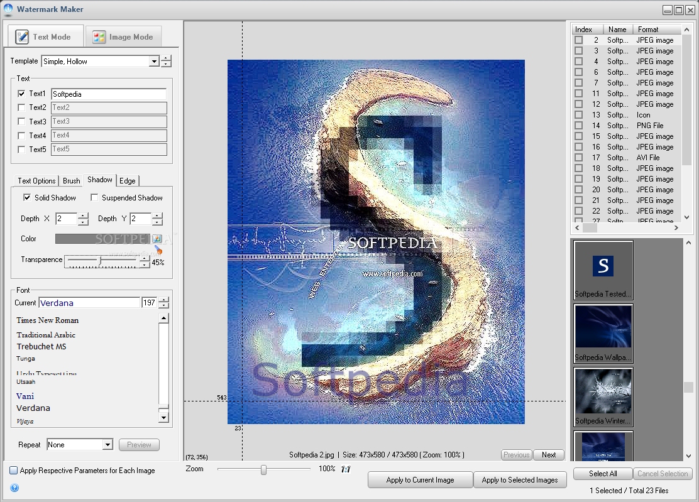The width and height of the screenshot is (699, 502).
Task: Click the Text Mode tab pencil icon
Action: 22,37
